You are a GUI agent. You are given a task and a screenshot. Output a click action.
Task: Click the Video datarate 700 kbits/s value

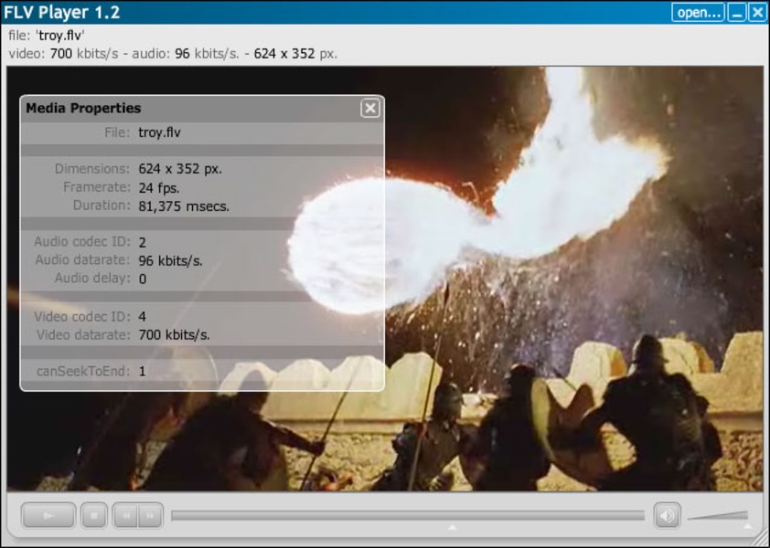click(174, 335)
